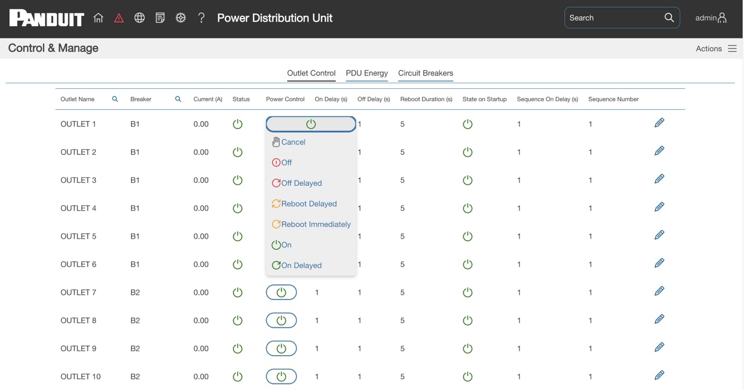Screen dimensions: 744x390
Task: Select Reboot Immediately from power menu
Action: pyautogui.click(x=311, y=225)
